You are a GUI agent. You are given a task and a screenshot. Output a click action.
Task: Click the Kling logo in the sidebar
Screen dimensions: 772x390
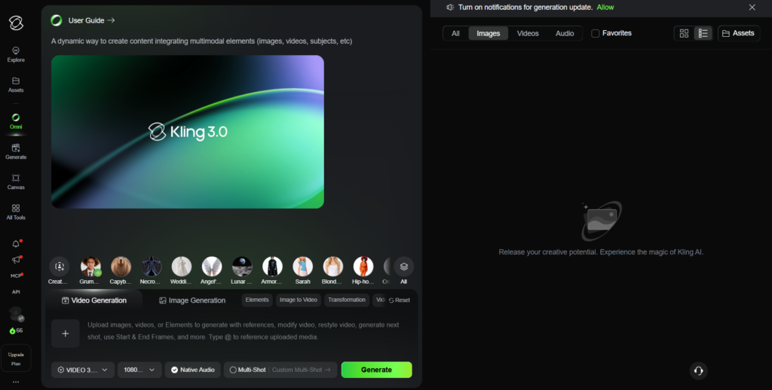(16, 23)
